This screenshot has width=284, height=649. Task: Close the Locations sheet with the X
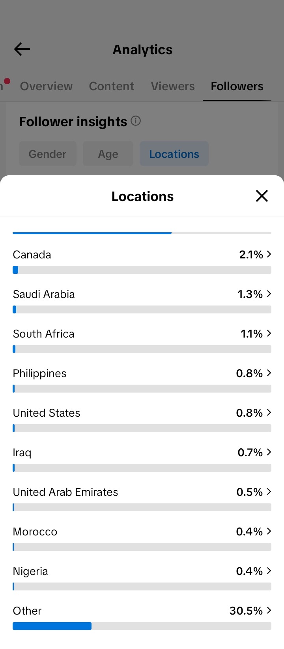pyautogui.click(x=262, y=196)
